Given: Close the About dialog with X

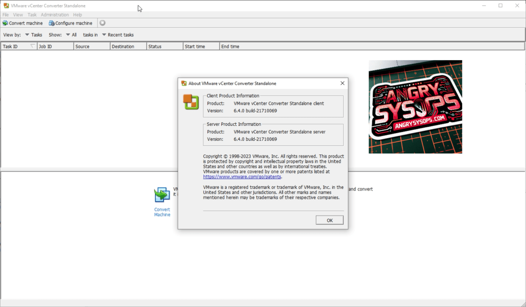Looking at the screenshot, I should point(342,83).
